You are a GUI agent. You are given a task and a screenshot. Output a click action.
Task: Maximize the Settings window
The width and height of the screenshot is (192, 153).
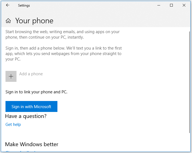coord(171,5)
